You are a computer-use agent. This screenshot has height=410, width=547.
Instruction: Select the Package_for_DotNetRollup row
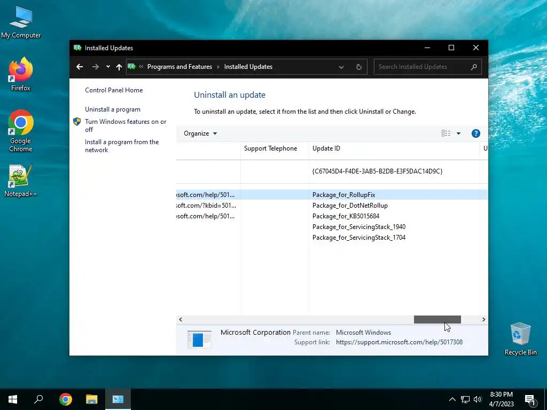point(332,206)
